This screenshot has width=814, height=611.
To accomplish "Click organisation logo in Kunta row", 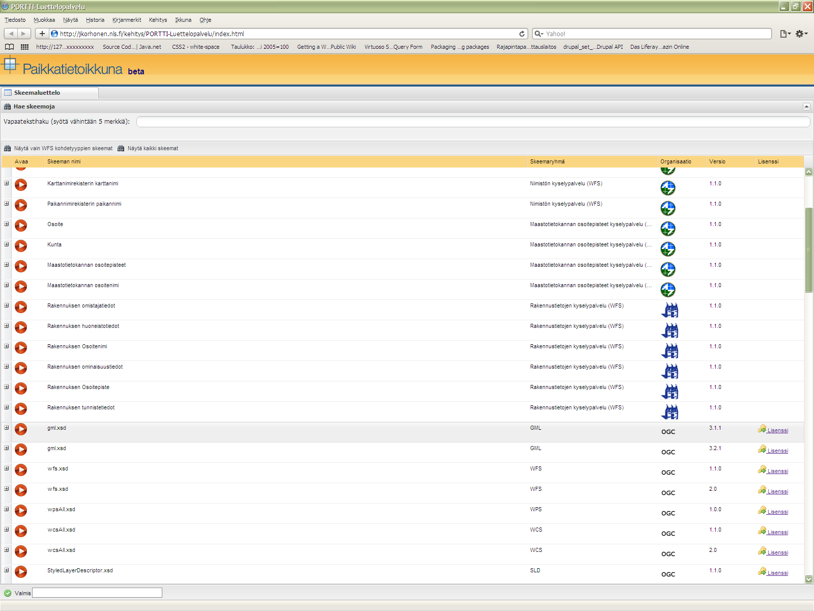I will pos(668,249).
